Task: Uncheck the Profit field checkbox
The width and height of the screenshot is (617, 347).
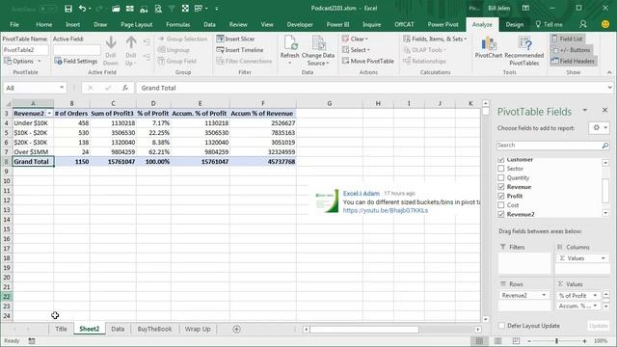Action: coord(501,196)
